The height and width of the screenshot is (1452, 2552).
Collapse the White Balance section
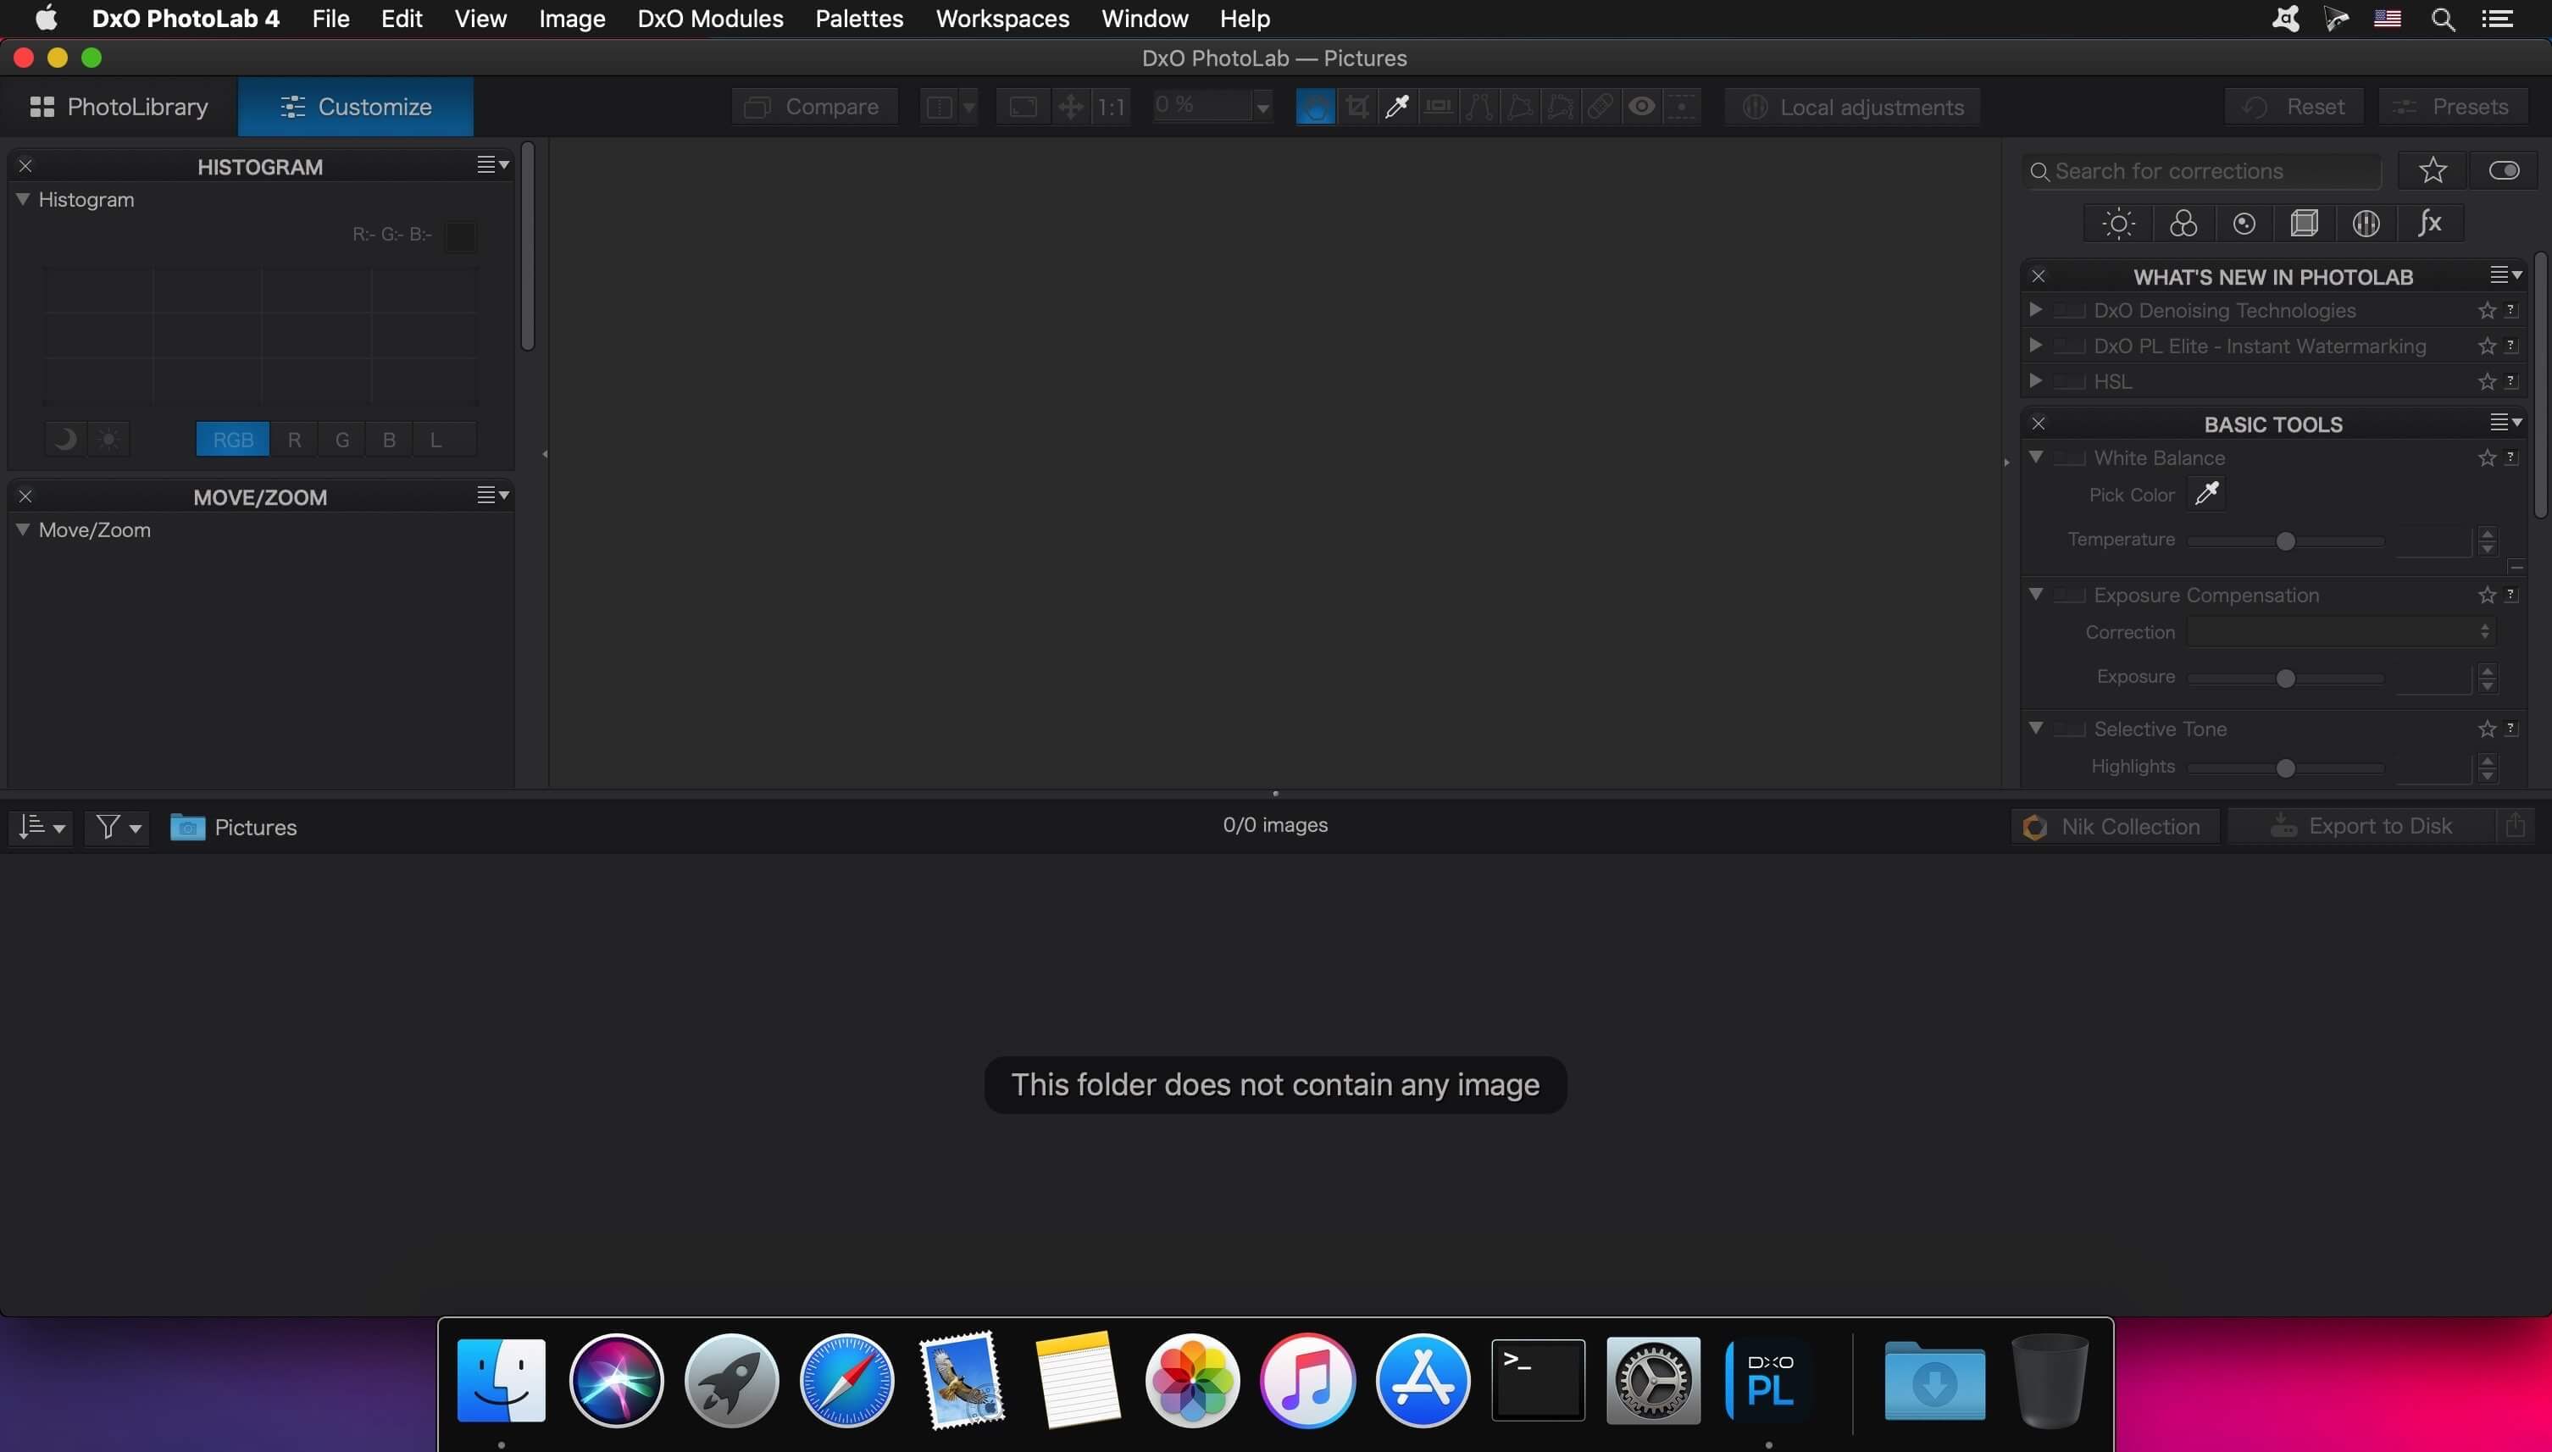coord(2036,457)
